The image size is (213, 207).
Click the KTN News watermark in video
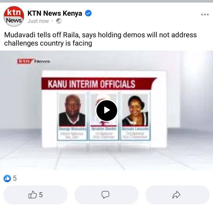pos(34,62)
